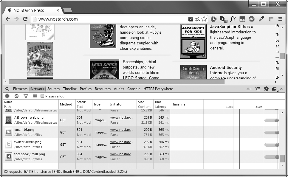Click the warning count indicator
The image size is (288, 177).
tap(249, 89)
